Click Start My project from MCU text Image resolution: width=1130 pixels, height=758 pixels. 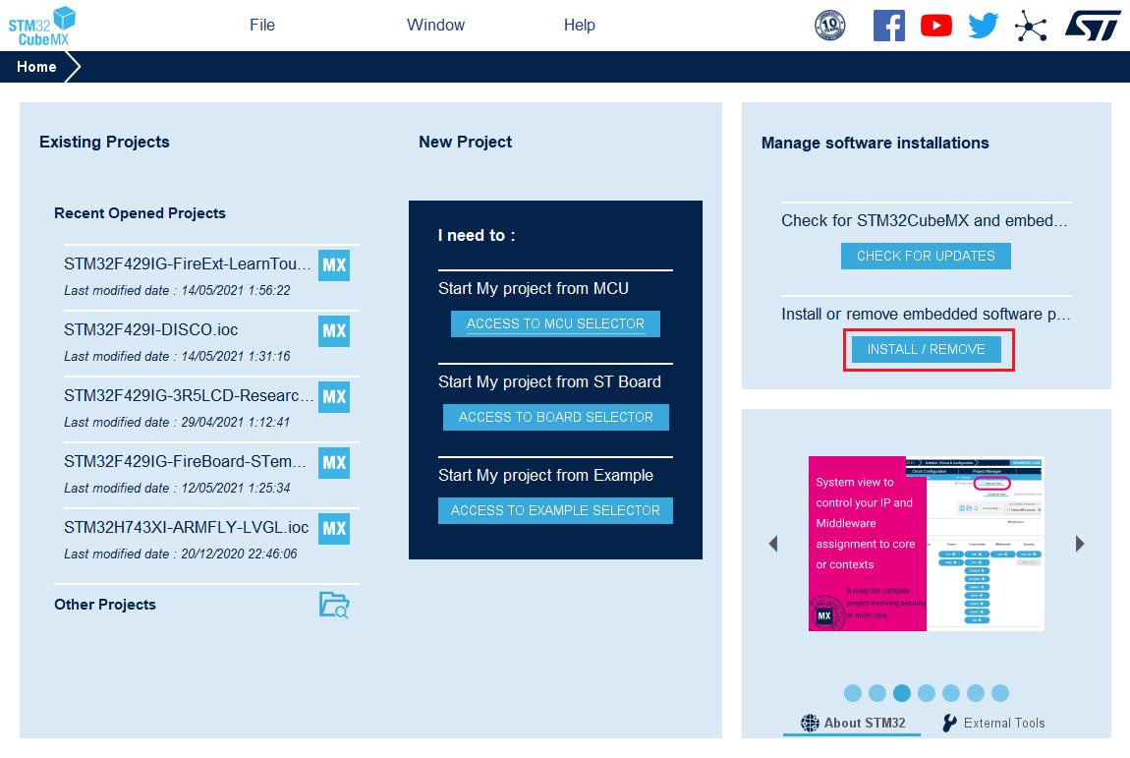pyautogui.click(x=534, y=288)
